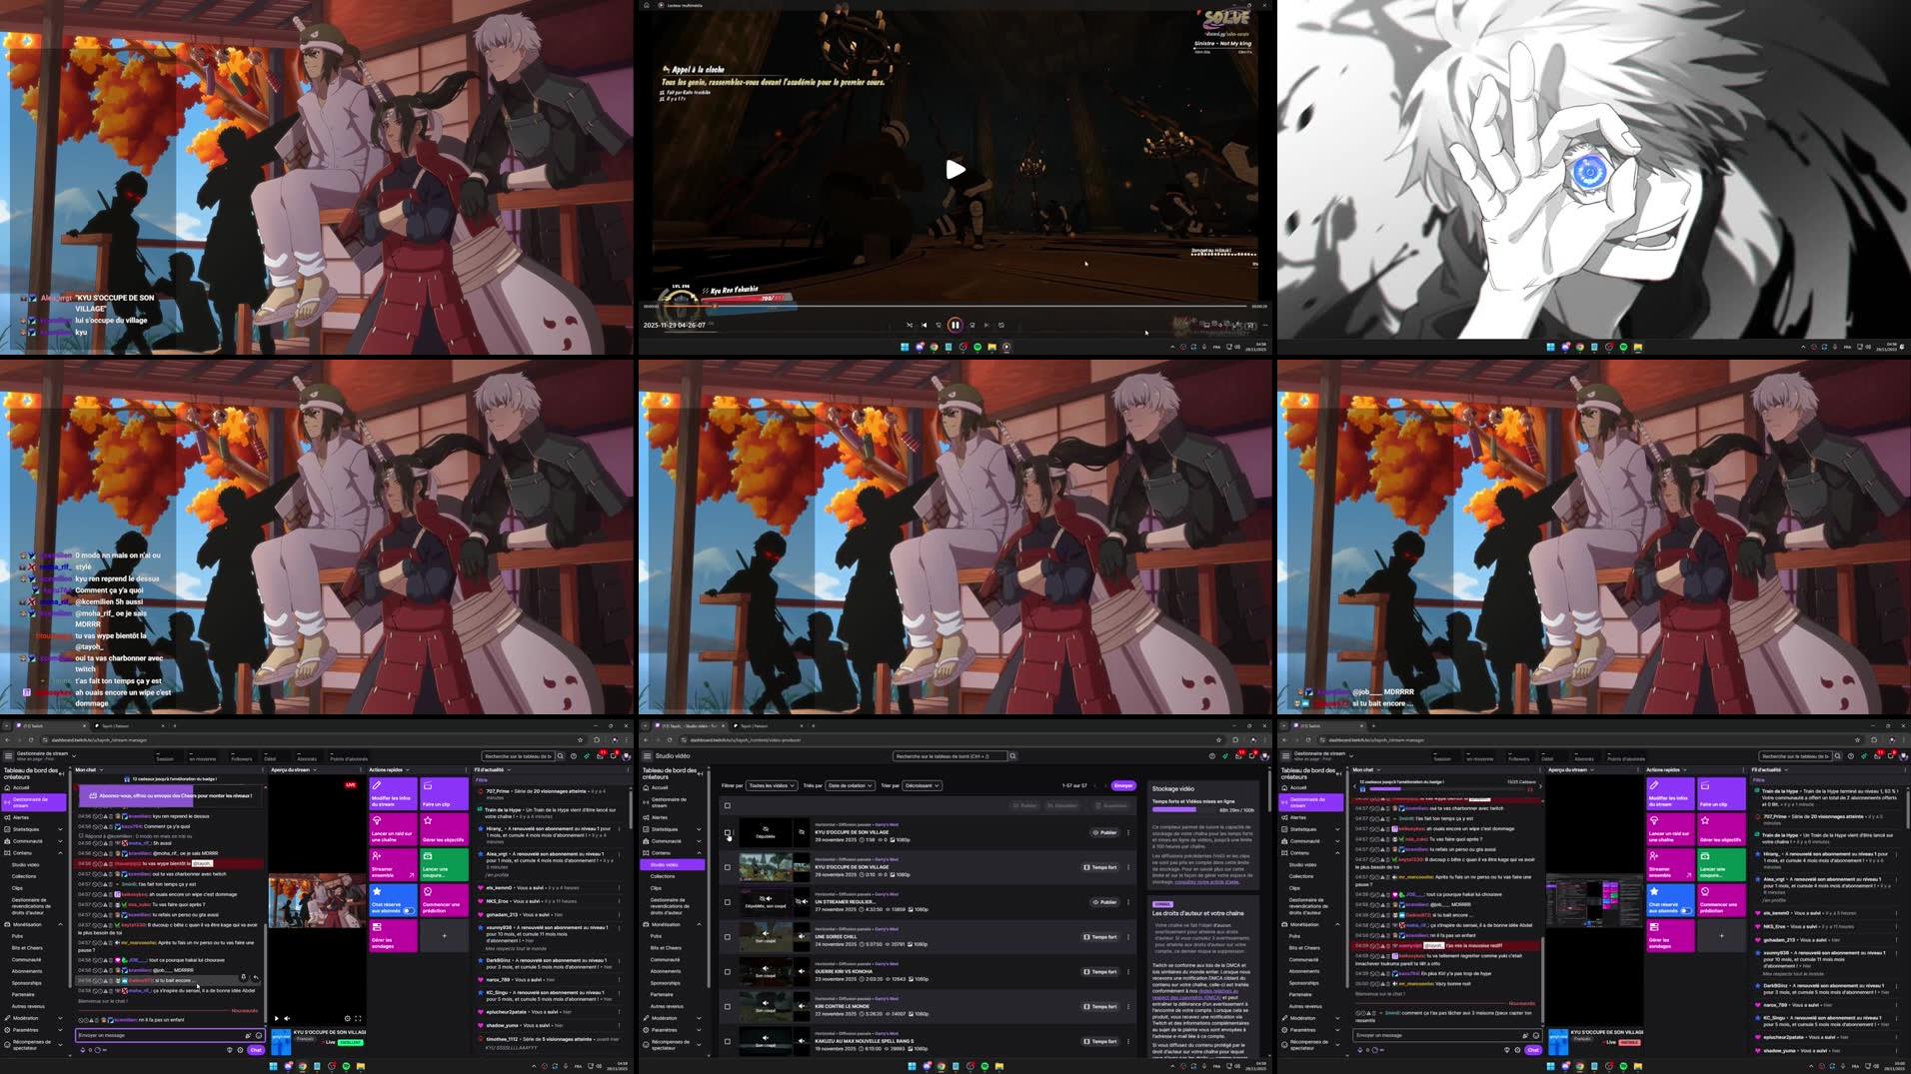Open 'Gérer les sondages' quick action icon
The height and width of the screenshot is (1074, 1911).
[378, 926]
